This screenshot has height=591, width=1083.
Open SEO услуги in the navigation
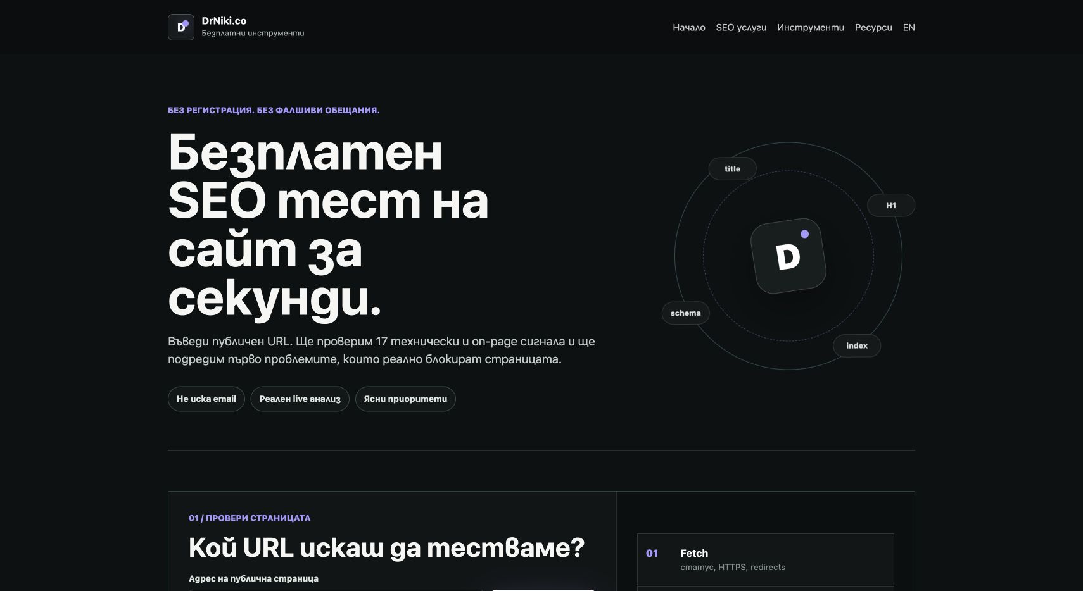741,27
